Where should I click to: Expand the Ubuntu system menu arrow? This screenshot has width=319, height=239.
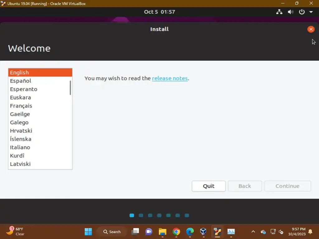pyautogui.click(x=311, y=12)
